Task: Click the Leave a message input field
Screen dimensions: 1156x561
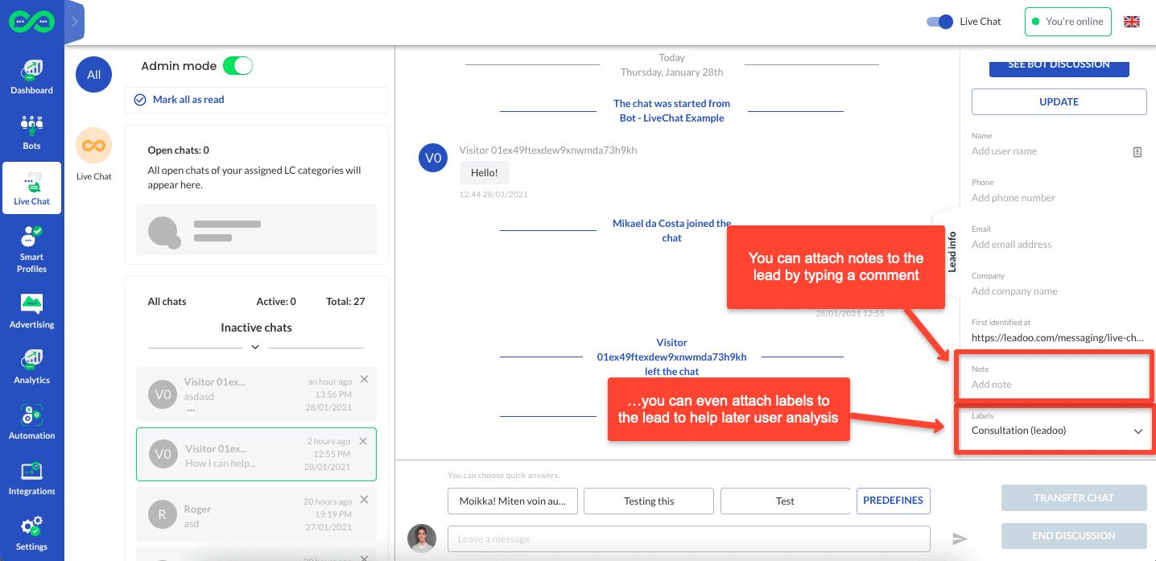Action: [x=688, y=538]
